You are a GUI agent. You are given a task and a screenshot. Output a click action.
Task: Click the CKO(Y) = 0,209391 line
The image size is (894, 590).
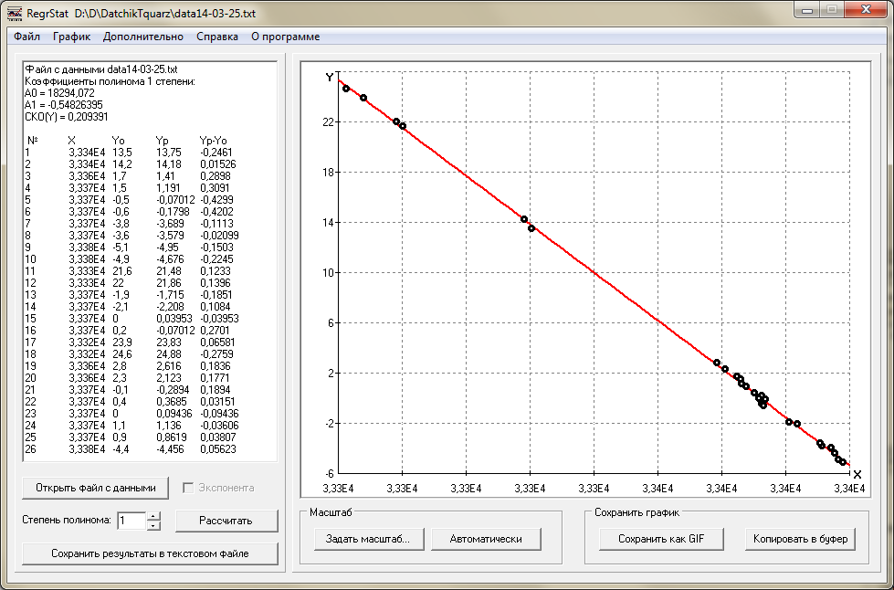click(67, 117)
